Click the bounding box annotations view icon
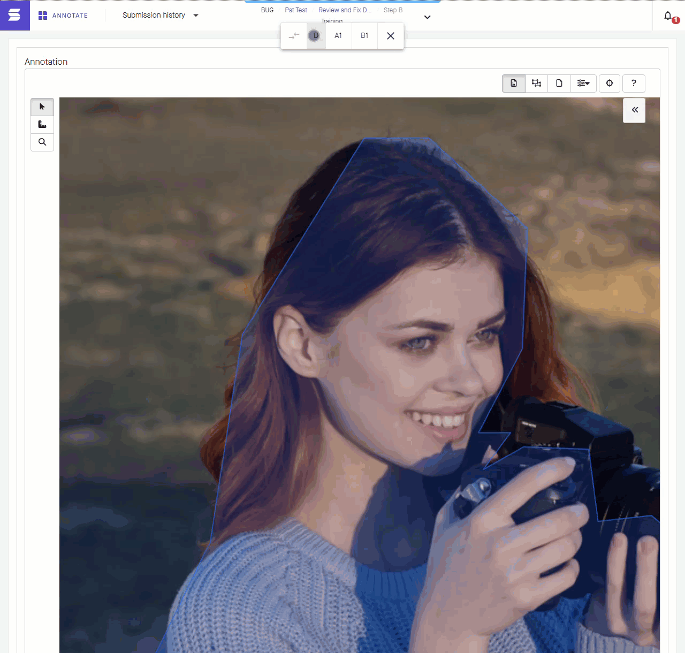 tap(536, 83)
